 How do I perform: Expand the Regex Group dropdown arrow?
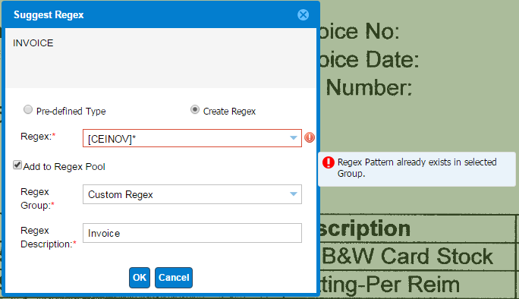(293, 194)
